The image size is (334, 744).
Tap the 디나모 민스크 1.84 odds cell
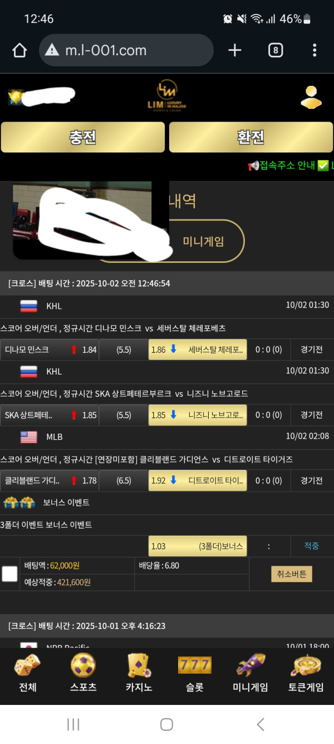(x=50, y=349)
